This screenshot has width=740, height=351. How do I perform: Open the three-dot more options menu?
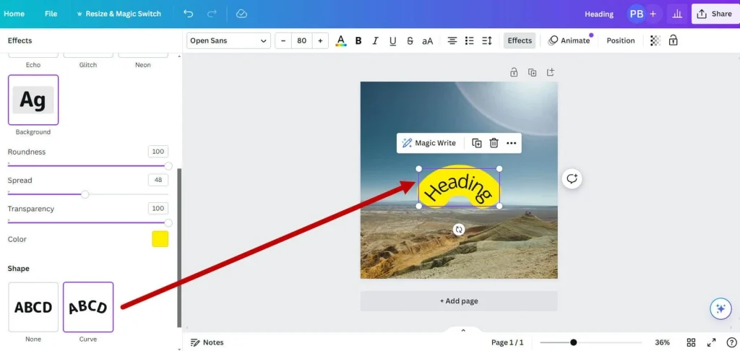512,143
